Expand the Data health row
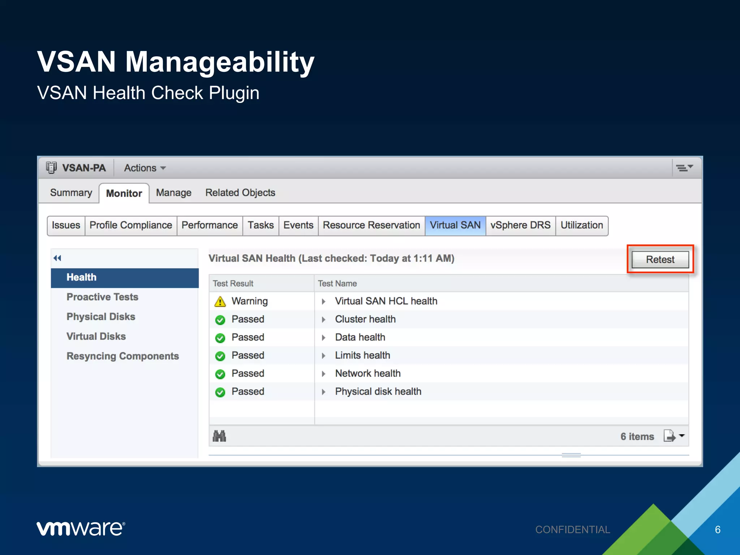 tap(324, 337)
